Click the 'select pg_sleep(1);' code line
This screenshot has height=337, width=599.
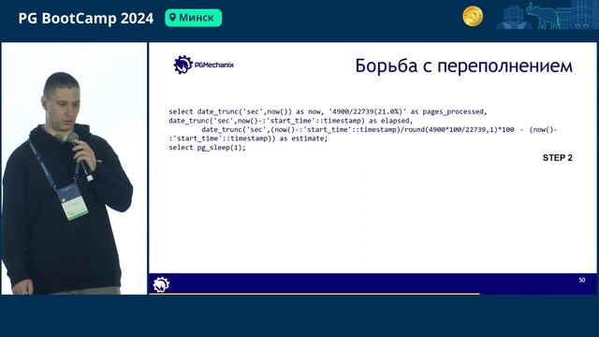click(x=208, y=148)
